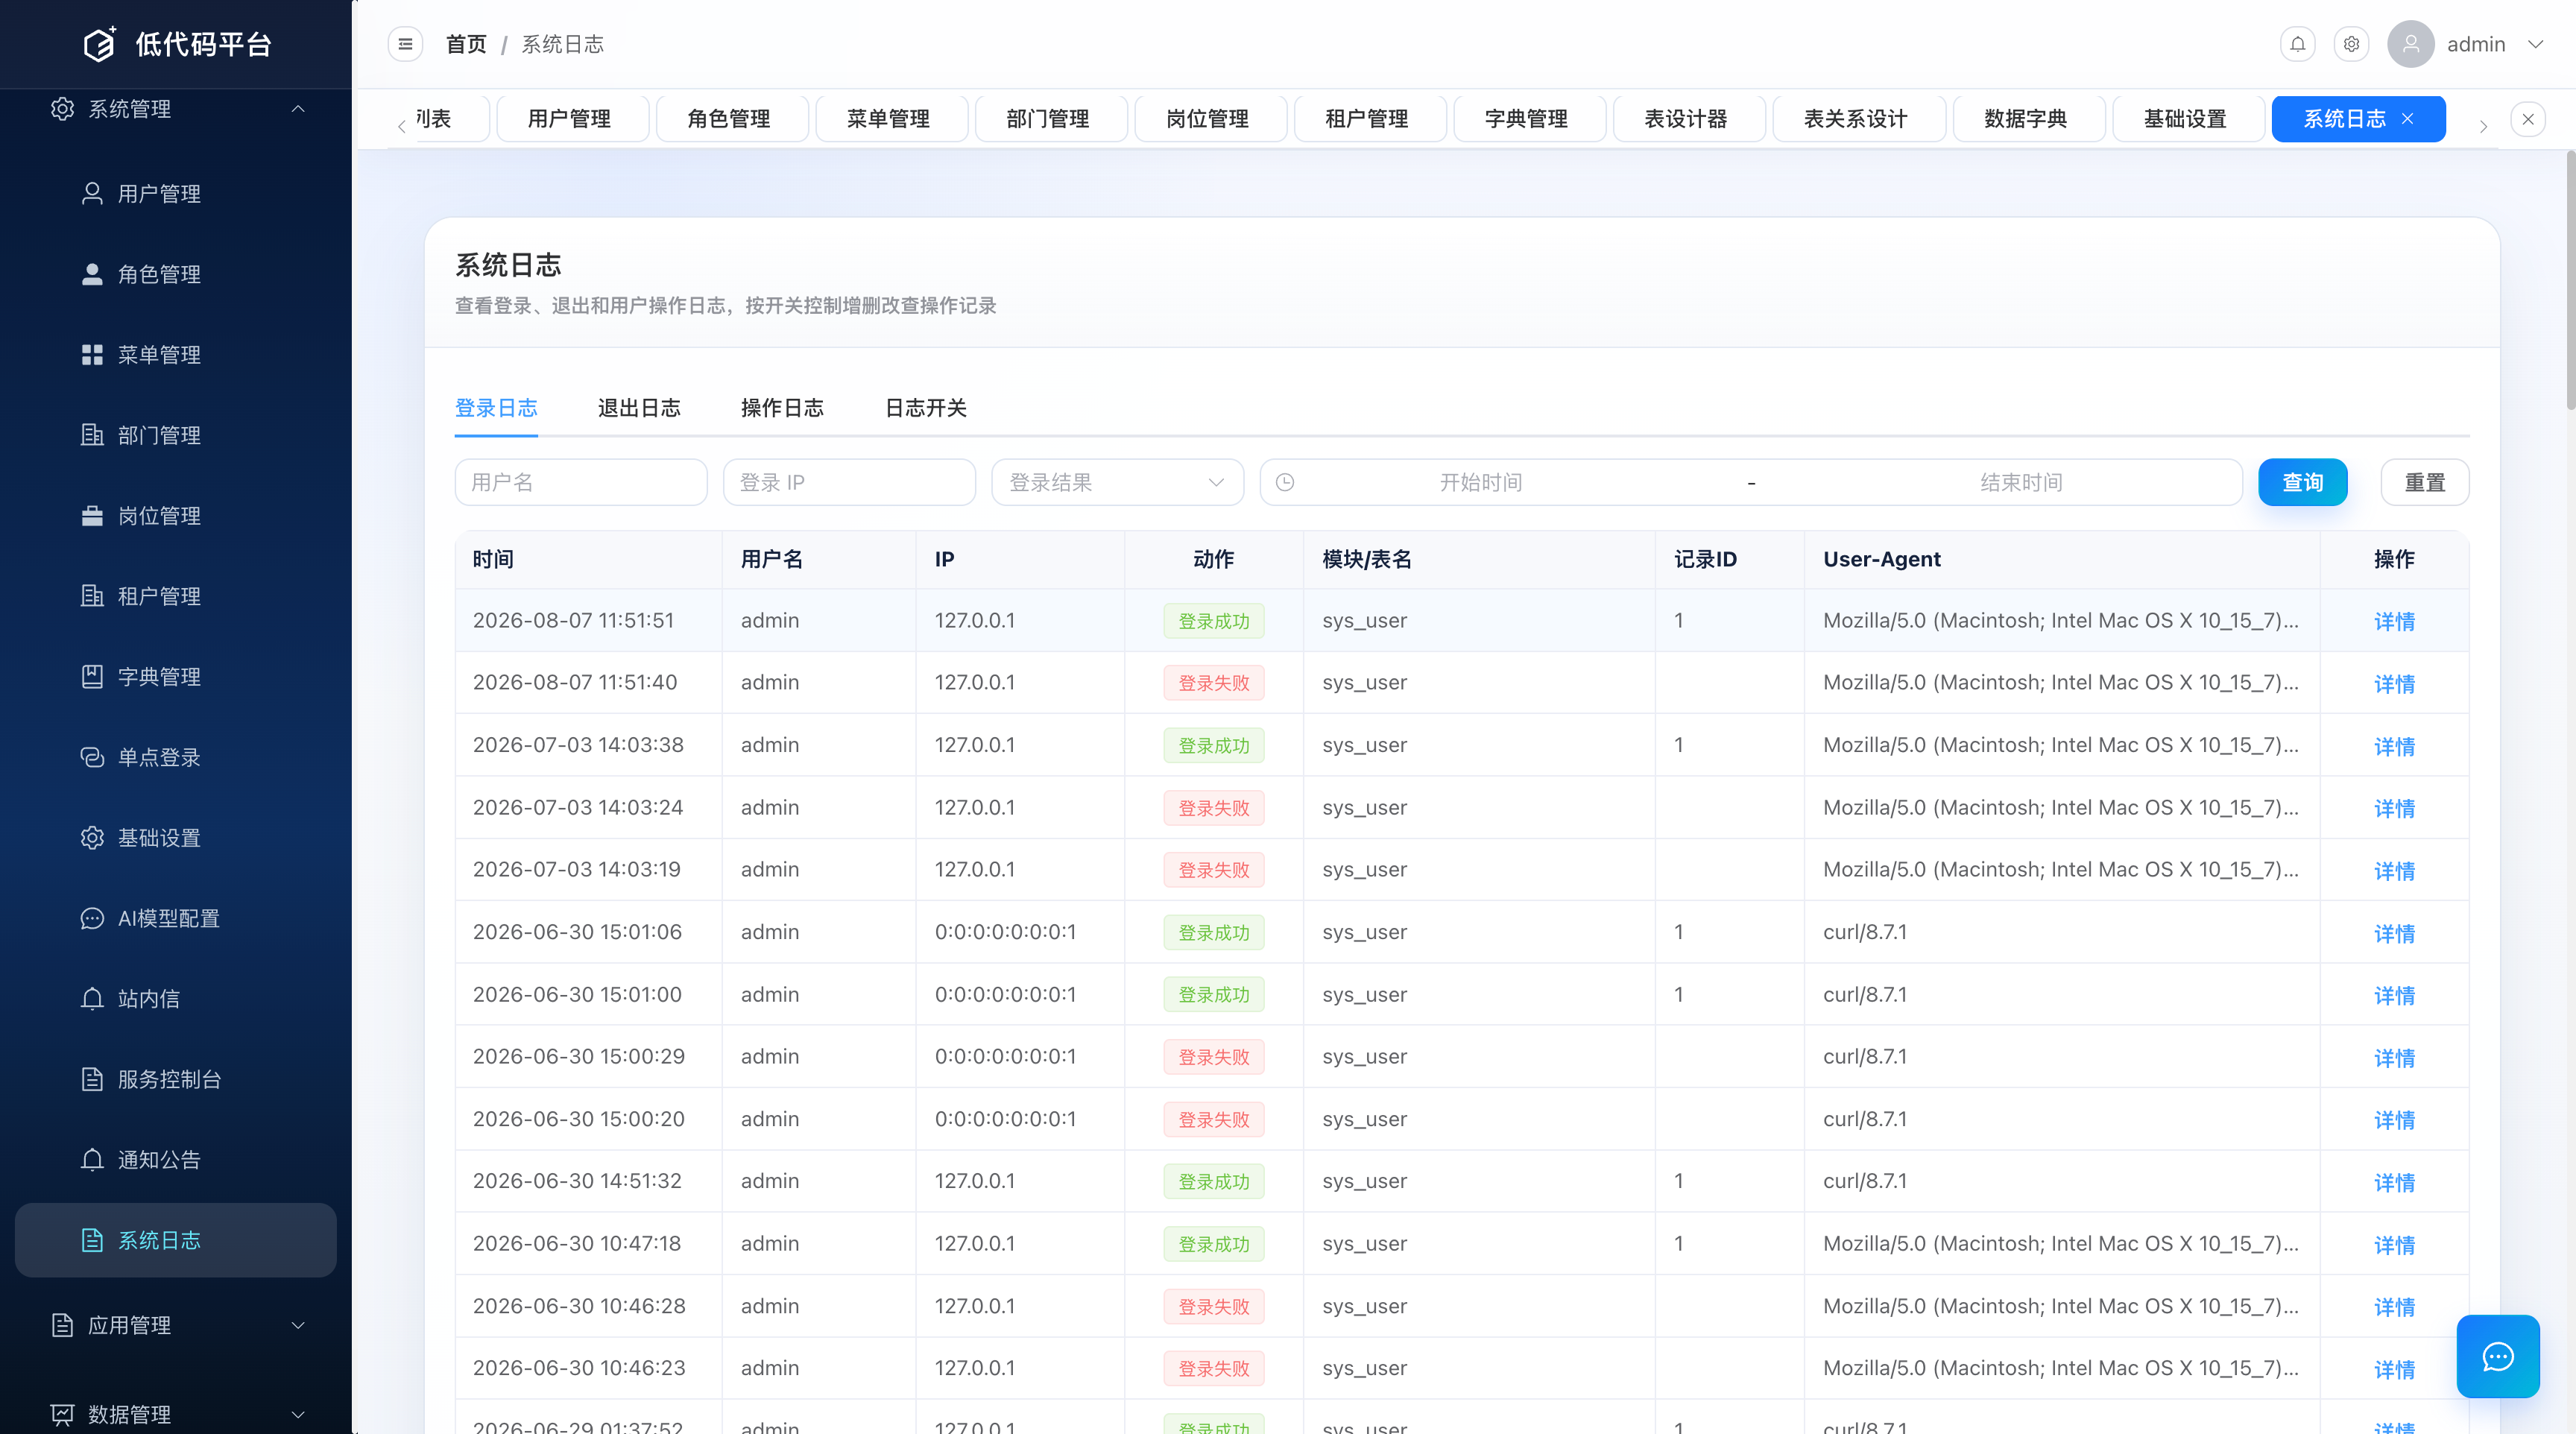Click curl/8.7.1 in 2026-06-30 15:00:20 row
Screen dimensions: 2576x1434
point(1865,1119)
